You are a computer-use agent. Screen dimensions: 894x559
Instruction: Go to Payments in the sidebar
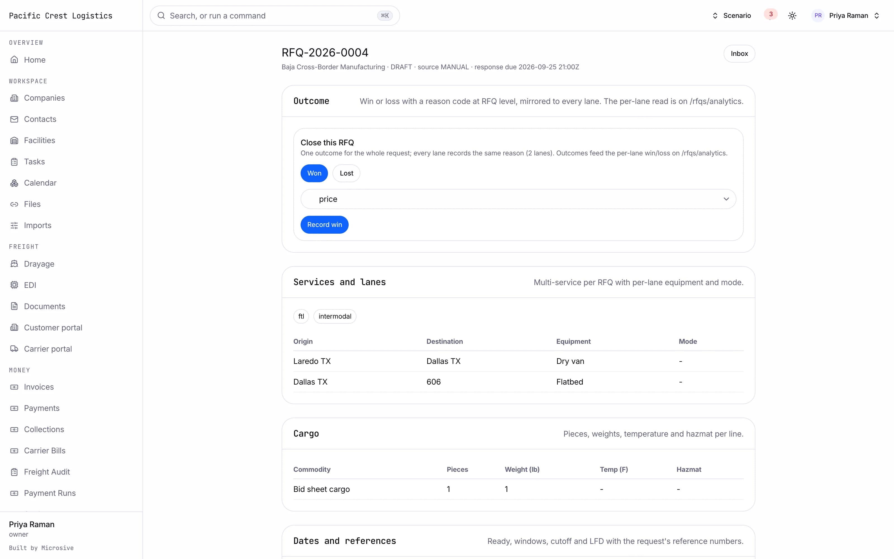coord(42,408)
